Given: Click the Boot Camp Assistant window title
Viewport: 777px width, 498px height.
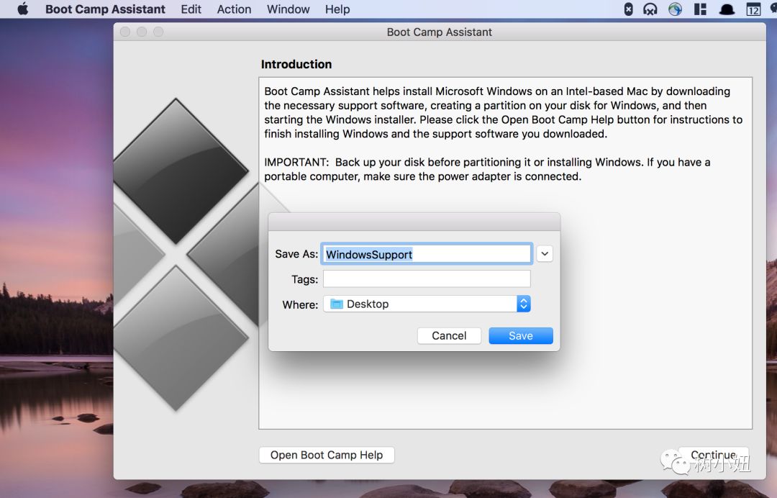Looking at the screenshot, I should (x=439, y=32).
